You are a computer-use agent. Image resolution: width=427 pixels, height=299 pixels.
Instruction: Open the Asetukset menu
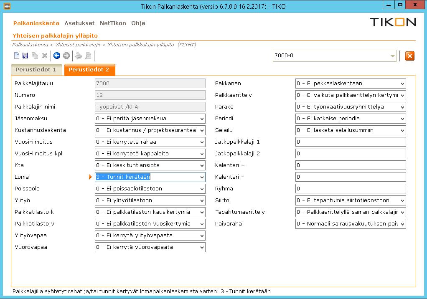point(79,23)
